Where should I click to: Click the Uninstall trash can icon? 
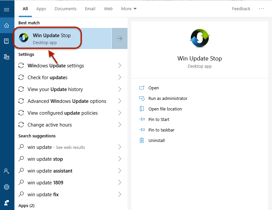142,140
